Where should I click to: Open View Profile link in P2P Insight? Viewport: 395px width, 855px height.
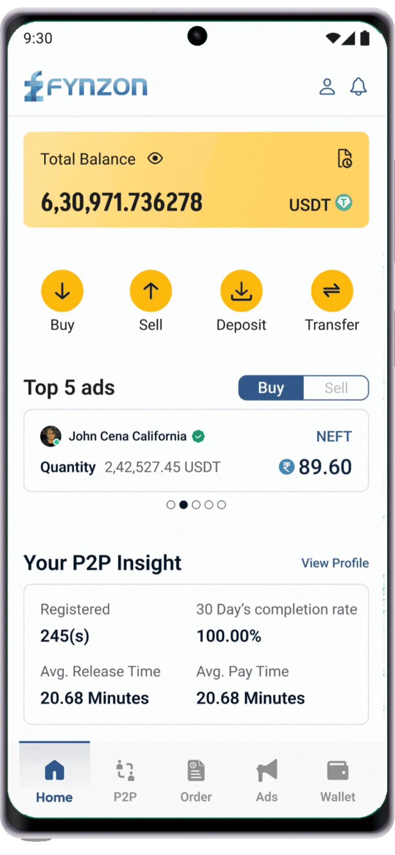click(335, 563)
